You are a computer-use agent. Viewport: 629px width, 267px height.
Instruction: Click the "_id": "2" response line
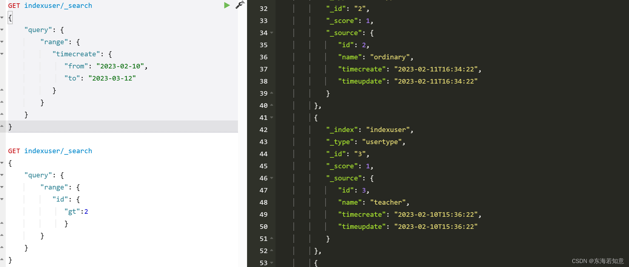(x=348, y=8)
